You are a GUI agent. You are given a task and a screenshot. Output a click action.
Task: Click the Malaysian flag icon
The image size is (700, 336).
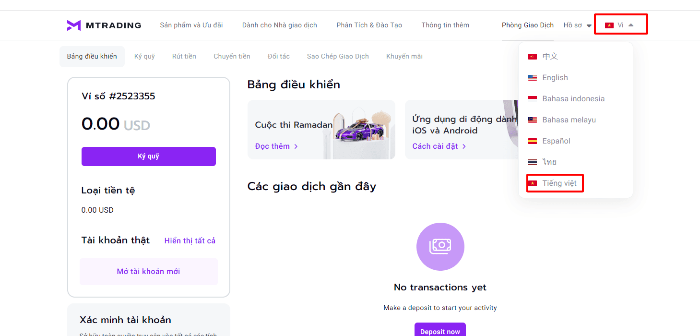point(532,120)
